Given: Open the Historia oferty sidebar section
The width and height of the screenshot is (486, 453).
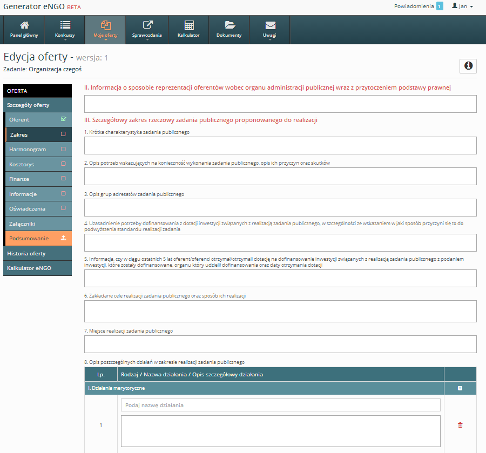Looking at the screenshot, I should [x=37, y=253].
